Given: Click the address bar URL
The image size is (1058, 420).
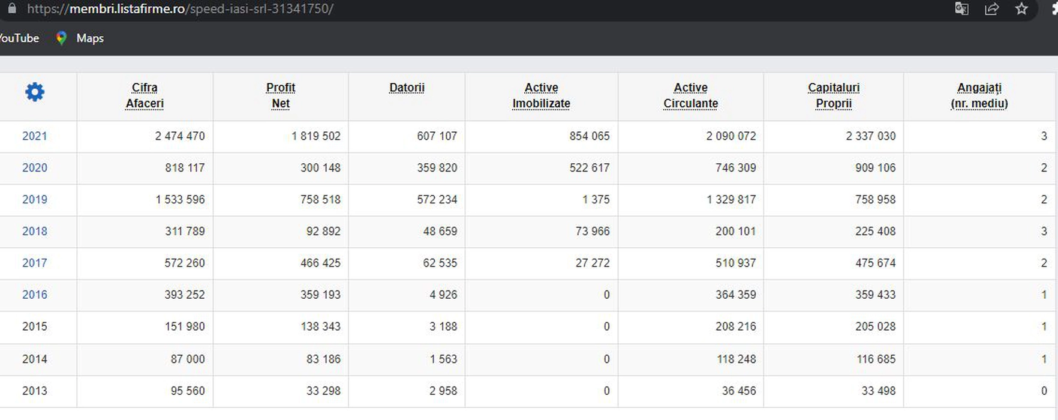Looking at the screenshot, I should pyautogui.click(x=180, y=9).
